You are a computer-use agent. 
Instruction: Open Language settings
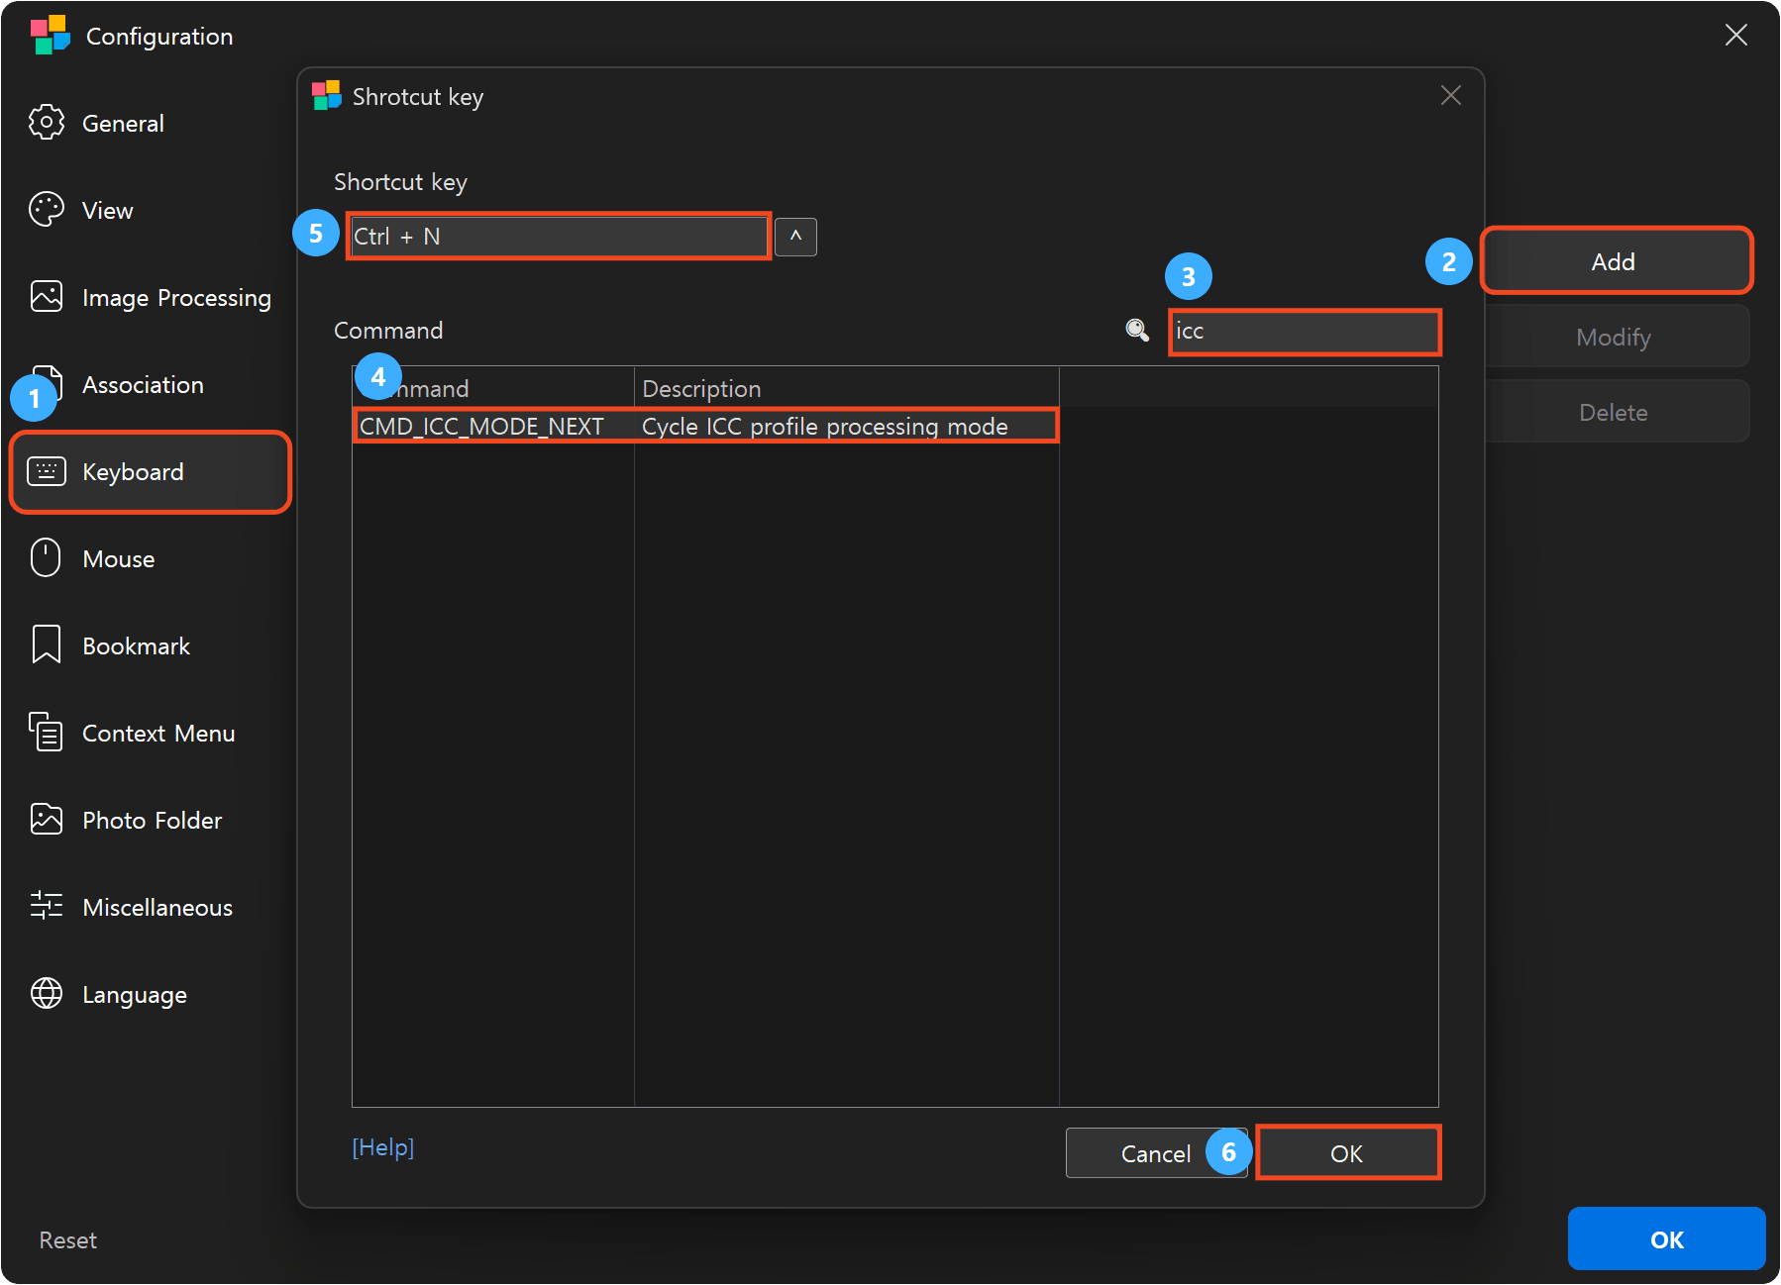click(134, 994)
